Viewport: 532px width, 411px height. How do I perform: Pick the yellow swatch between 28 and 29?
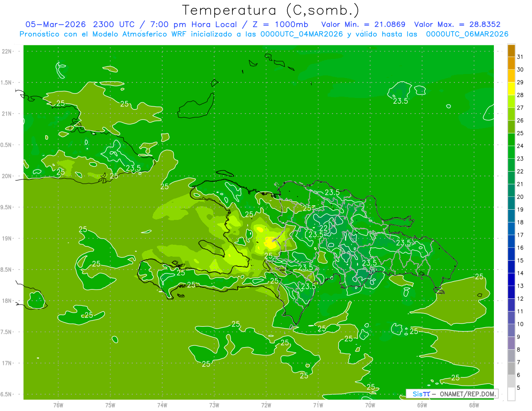tap(511, 89)
